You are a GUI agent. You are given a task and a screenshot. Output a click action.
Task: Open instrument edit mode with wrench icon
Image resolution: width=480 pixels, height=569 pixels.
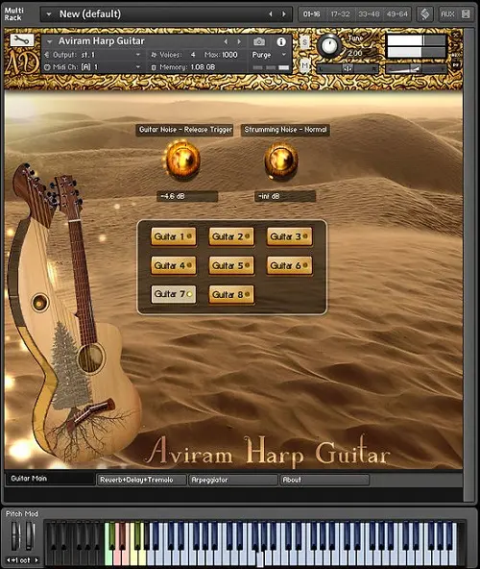pyautogui.click(x=22, y=40)
